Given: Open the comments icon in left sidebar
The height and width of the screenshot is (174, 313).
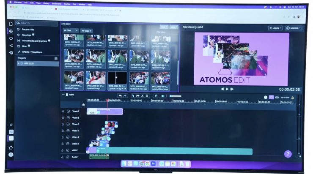Looking at the screenshot, I should click(x=11, y=38).
